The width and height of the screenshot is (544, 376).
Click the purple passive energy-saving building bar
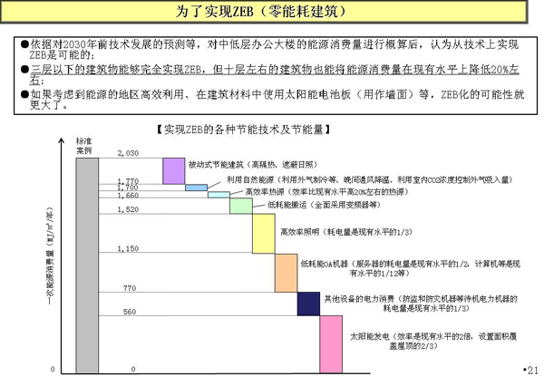(x=174, y=171)
